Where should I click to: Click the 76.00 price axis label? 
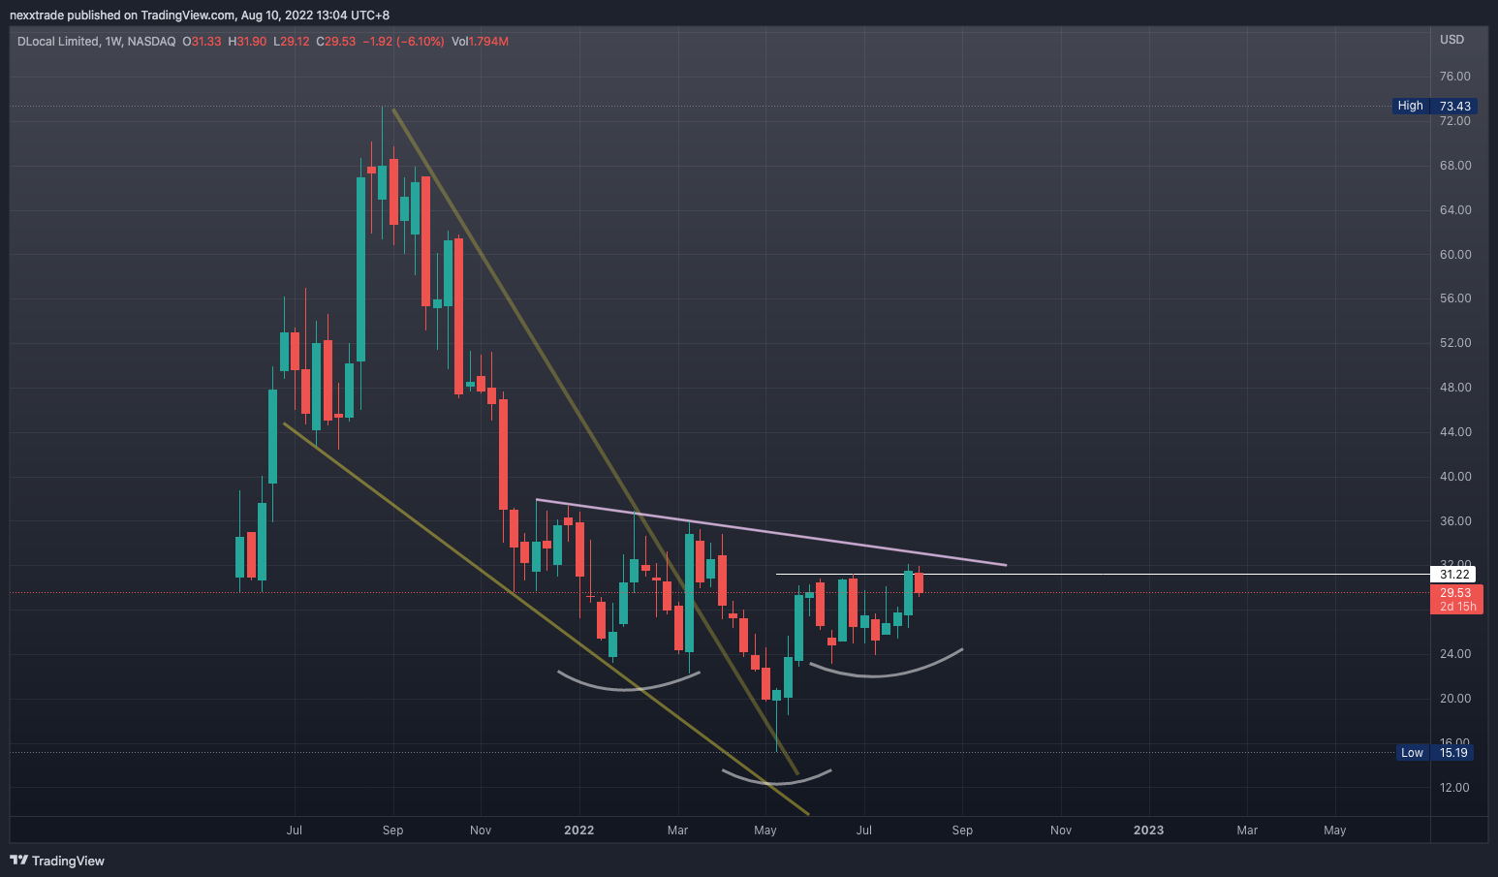pyautogui.click(x=1454, y=77)
